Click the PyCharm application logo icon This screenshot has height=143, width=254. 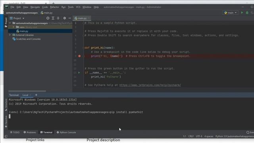pyautogui.click(x=7, y=7)
